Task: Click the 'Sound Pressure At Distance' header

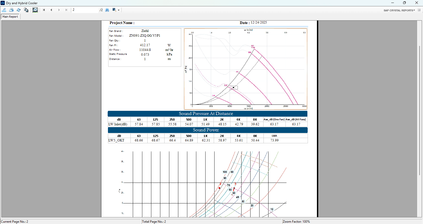Action: pyautogui.click(x=206, y=114)
